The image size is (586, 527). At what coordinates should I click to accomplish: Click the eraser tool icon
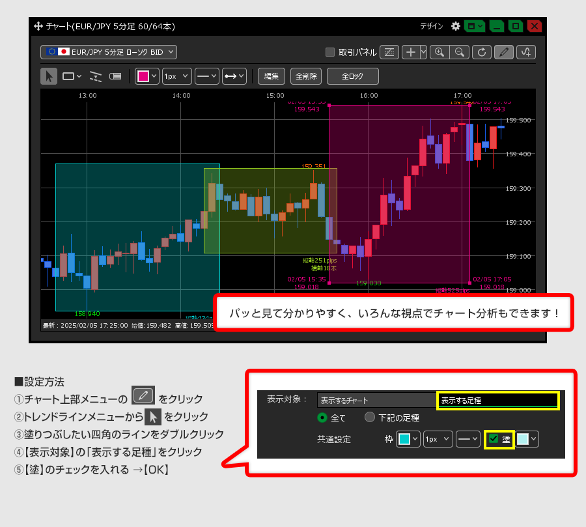pos(115,76)
